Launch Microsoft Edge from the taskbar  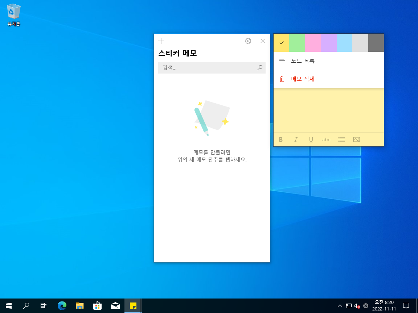coord(62,306)
